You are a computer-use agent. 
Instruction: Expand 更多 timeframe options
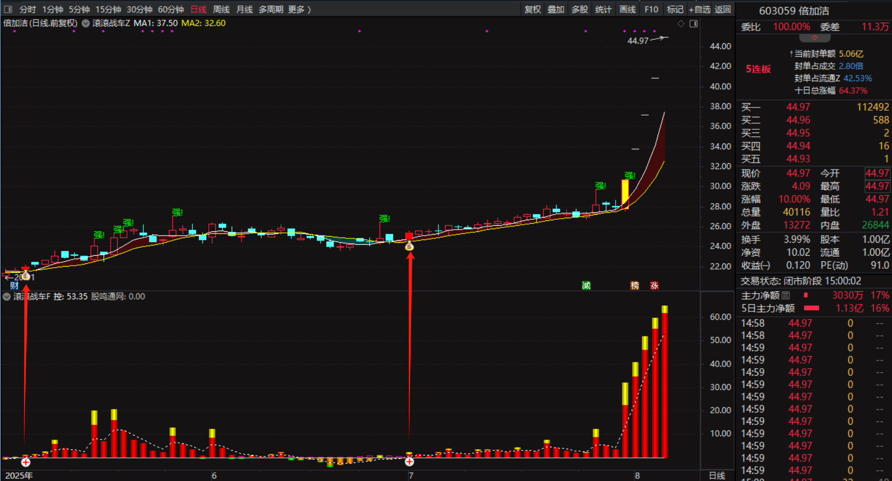tap(299, 9)
